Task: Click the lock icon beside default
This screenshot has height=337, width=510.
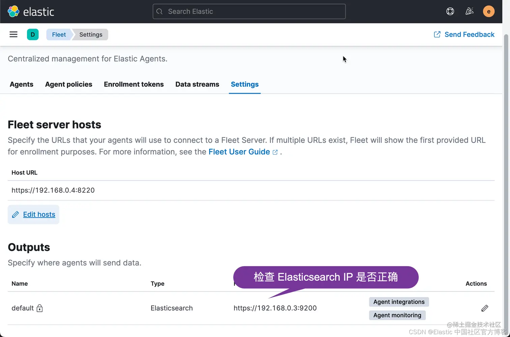Action: pyautogui.click(x=39, y=308)
